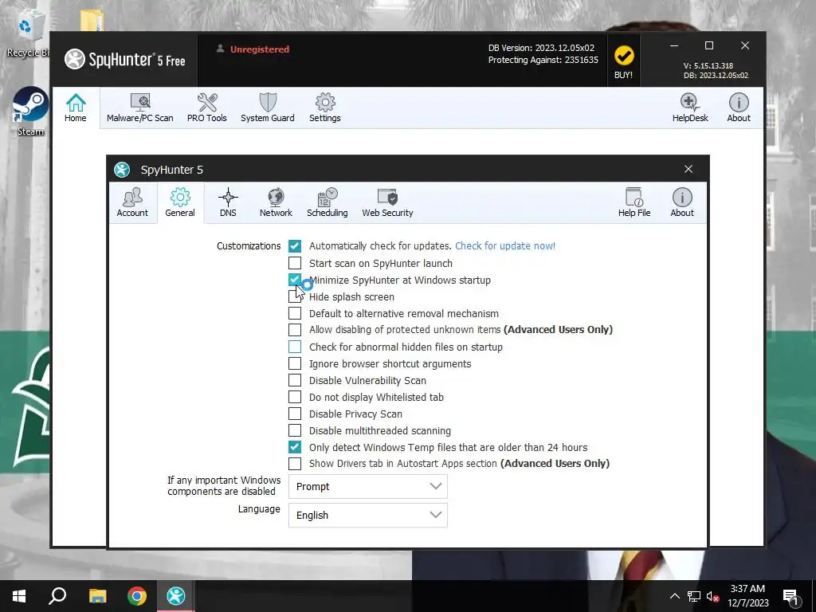Check Disable Privacy Scan

tap(295, 414)
